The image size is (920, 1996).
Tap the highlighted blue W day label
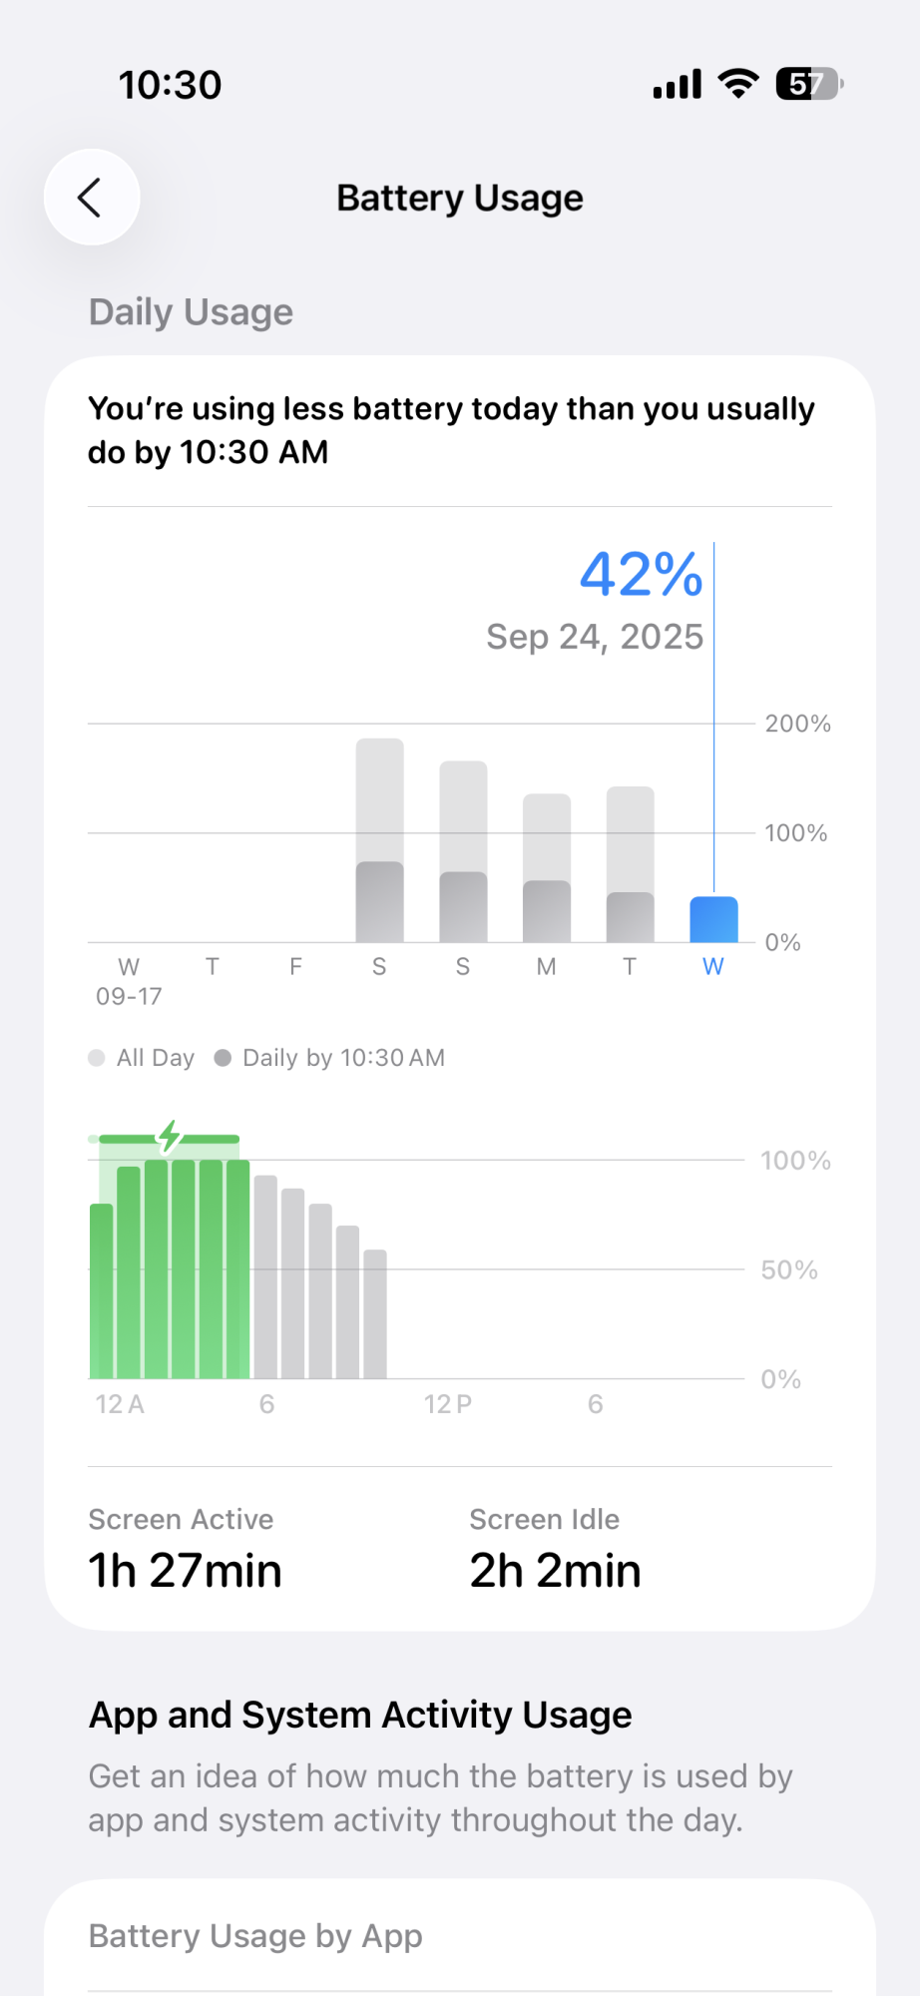[712, 966]
